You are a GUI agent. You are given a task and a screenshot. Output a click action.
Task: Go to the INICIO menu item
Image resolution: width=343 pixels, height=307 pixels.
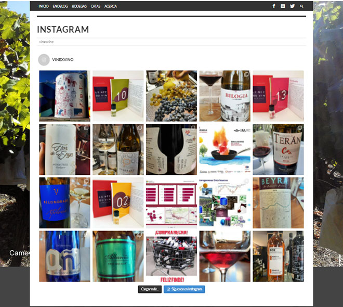[44, 6]
